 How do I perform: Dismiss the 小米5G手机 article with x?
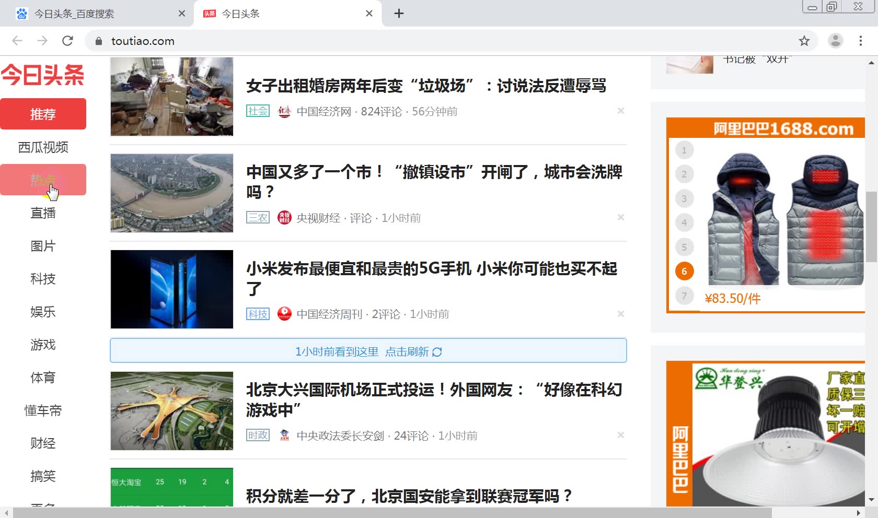[621, 314]
